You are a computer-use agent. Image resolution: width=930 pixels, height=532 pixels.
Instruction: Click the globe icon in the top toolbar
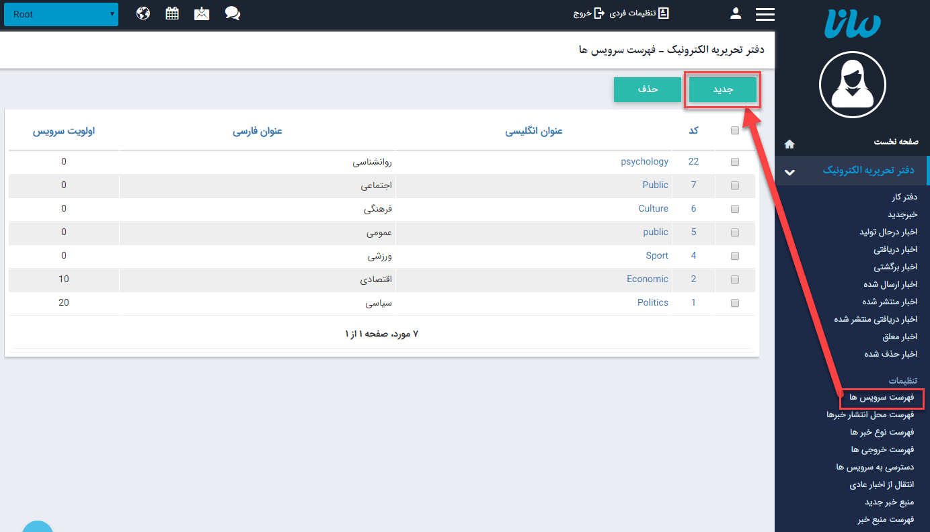tap(143, 13)
